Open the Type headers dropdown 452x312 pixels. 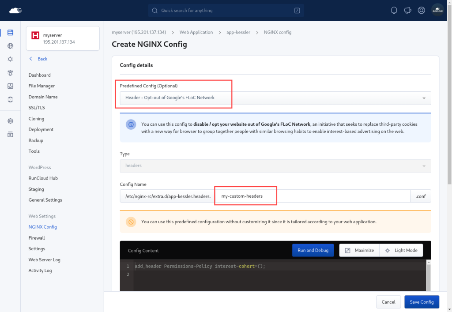point(275,166)
